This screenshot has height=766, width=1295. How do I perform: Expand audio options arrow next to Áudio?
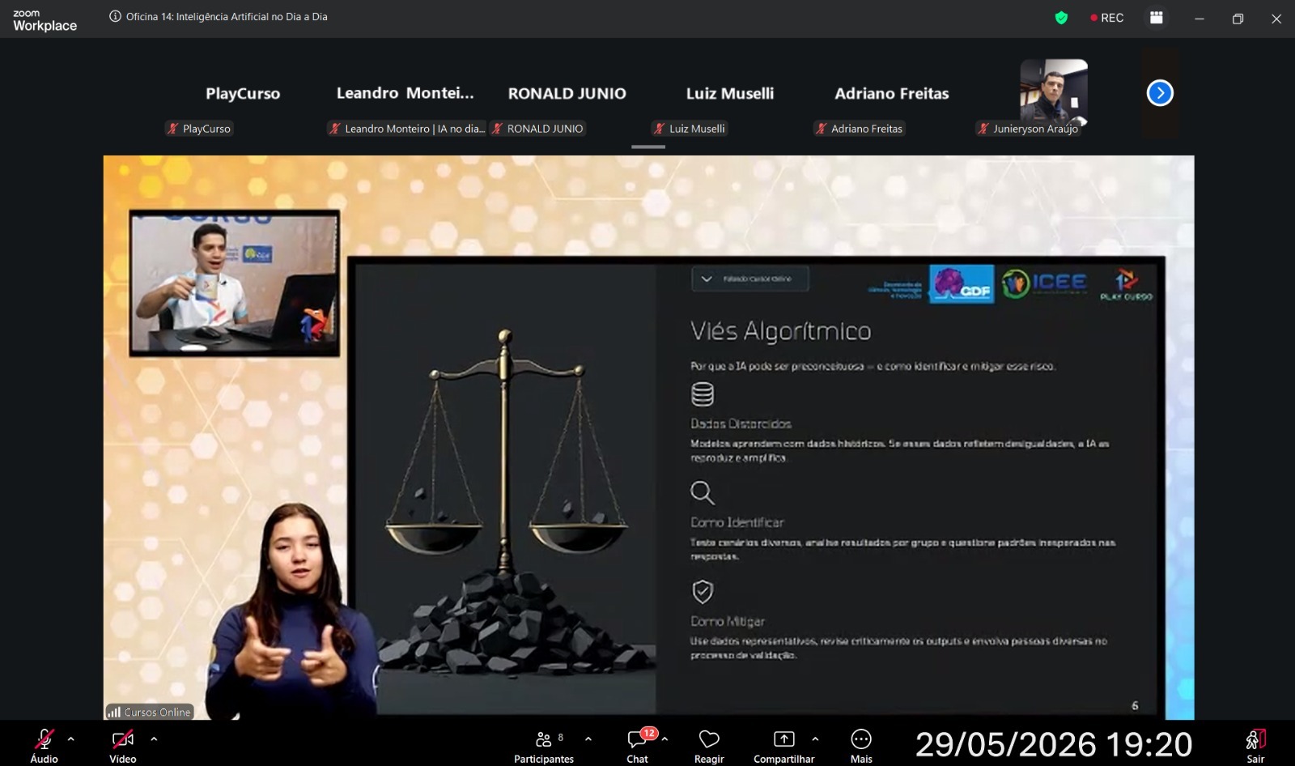tap(71, 738)
